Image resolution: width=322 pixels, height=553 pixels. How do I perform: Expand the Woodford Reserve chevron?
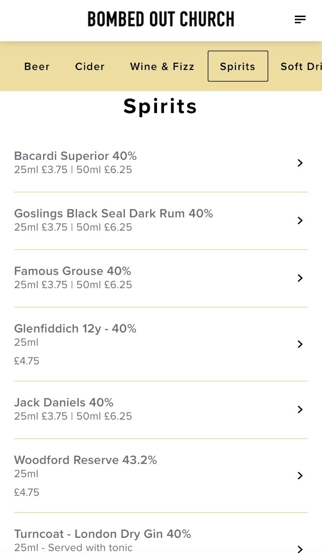click(x=300, y=476)
